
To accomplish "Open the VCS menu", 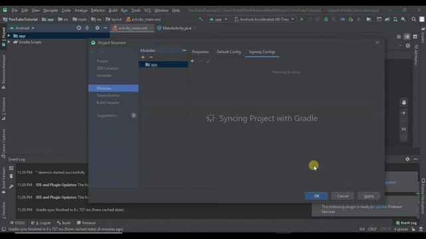I will coord(147,11).
